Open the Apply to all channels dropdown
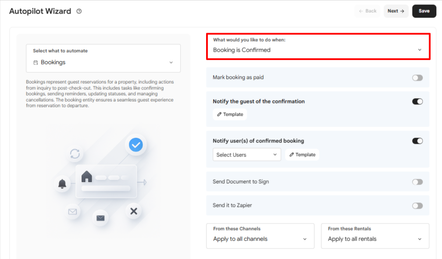The image size is (442, 259). coord(260,236)
